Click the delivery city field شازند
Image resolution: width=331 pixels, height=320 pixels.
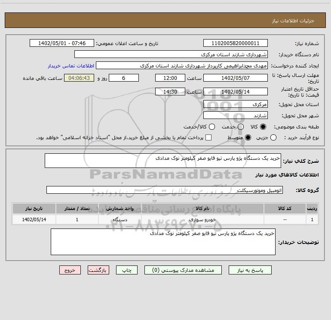[x=236, y=115]
